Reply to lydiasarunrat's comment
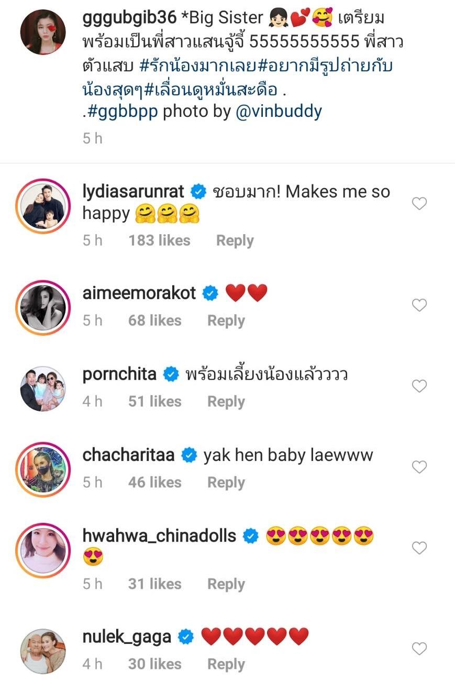The height and width of the screenshot is (680, 455). (x=235, y=240)
